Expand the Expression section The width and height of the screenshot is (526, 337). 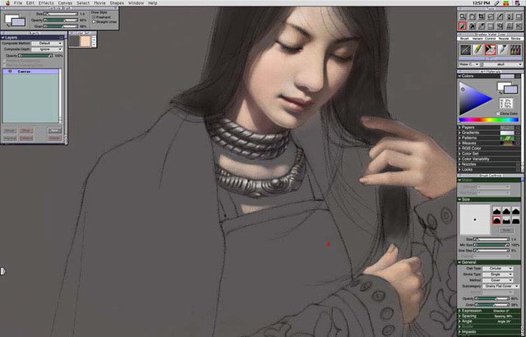460,311
